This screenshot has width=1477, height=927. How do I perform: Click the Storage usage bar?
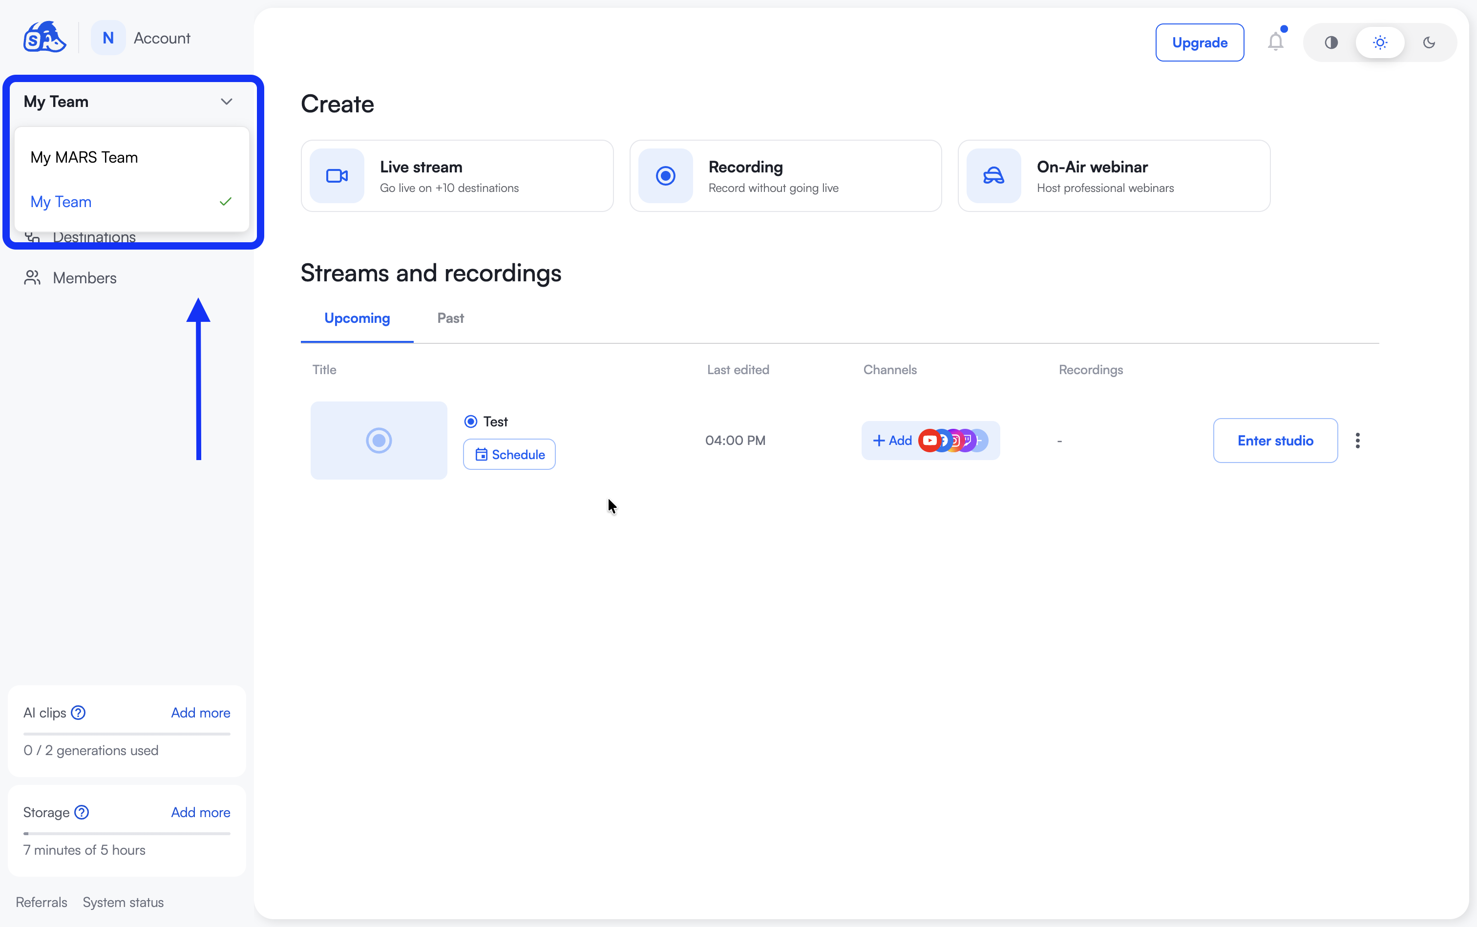coord(127,834)
